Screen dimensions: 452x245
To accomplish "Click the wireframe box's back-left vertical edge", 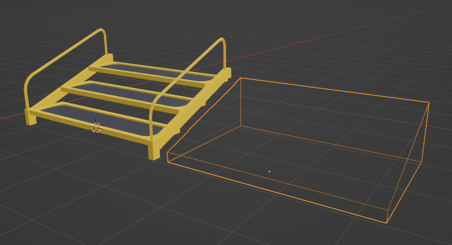I will pos(241,102).
